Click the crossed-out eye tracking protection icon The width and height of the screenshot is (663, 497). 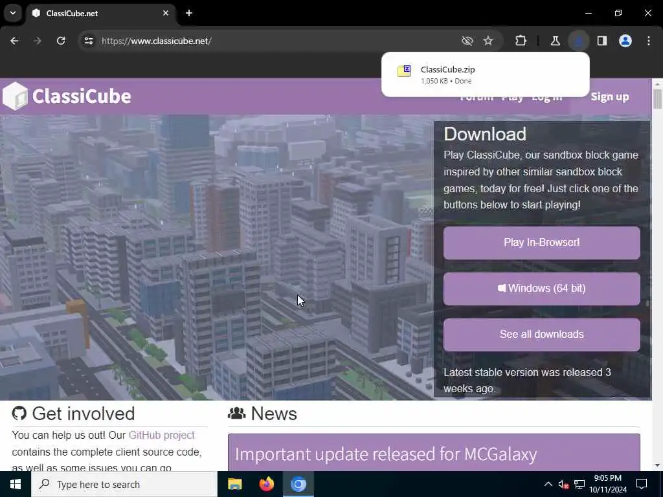click(467, 41)
